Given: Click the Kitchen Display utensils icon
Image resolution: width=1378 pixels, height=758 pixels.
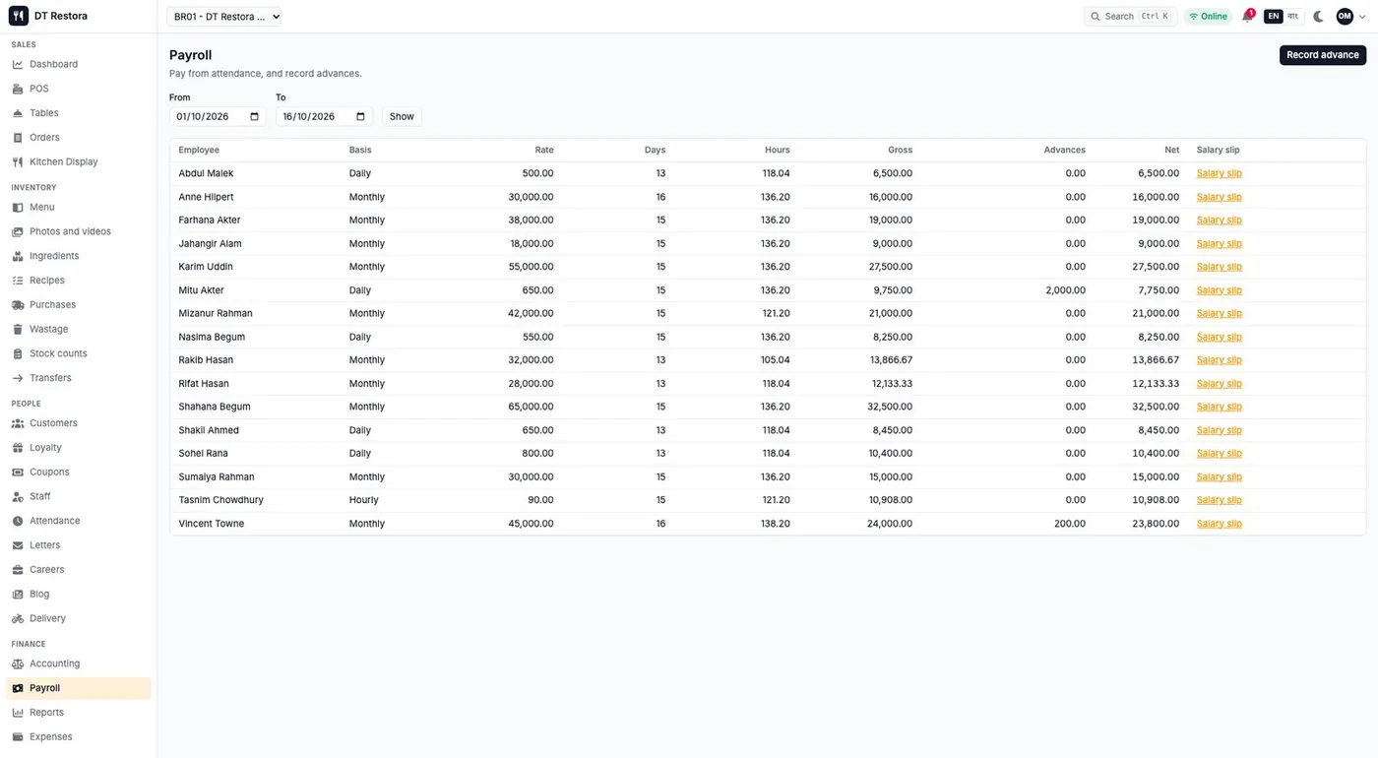Looking at the screenshot, I should pyautogui.click(x=18, y=161).
